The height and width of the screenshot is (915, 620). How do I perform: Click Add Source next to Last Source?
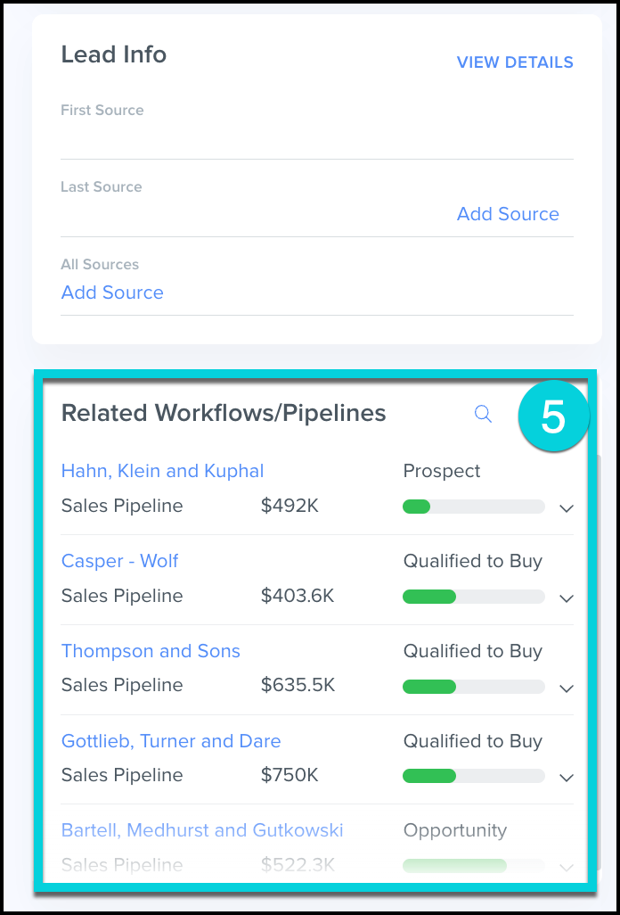508,214
